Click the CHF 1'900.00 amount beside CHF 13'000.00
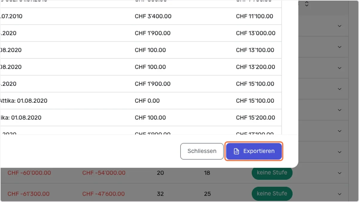Image resolution: width=359 pixels, height=202 pixels. point(153,33)
